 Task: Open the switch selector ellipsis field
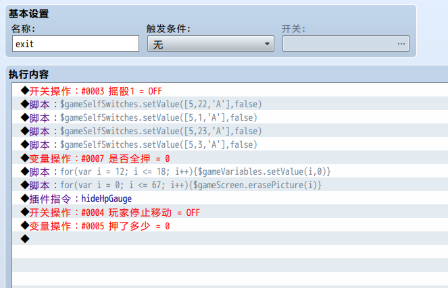[x=346, y=44]
